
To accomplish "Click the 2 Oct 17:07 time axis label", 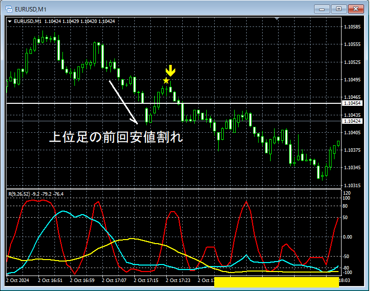I will [114, 281].
